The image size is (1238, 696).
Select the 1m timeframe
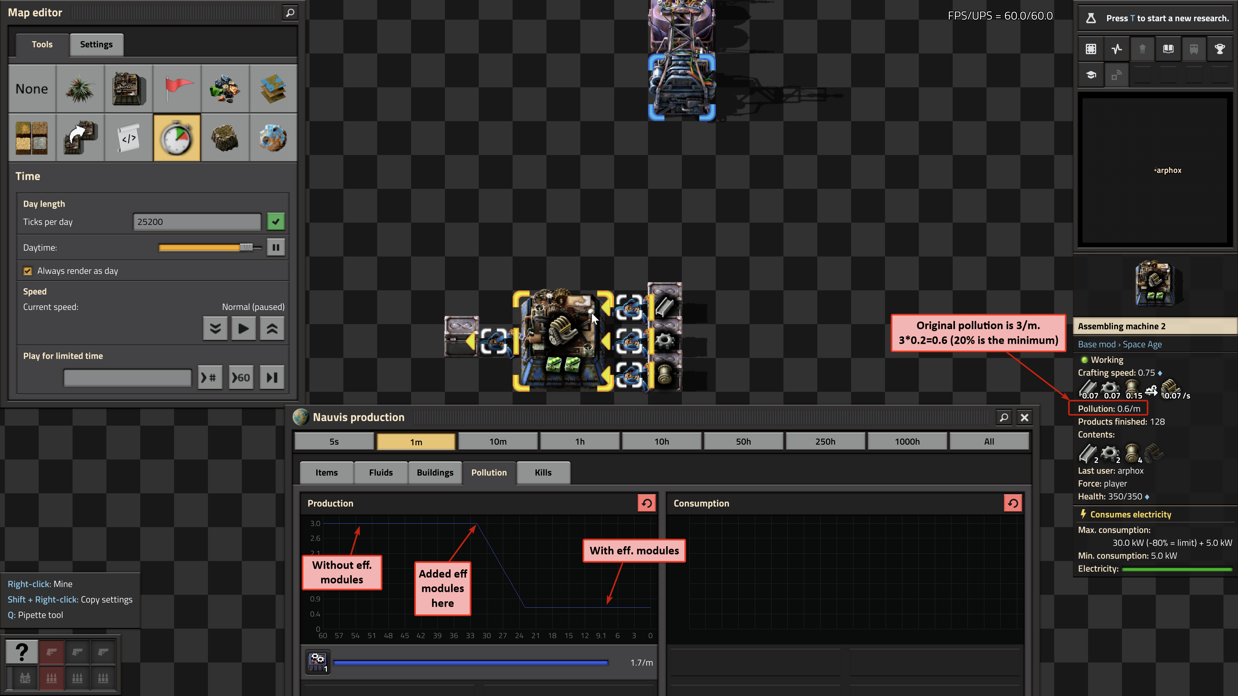click(416, 441)
